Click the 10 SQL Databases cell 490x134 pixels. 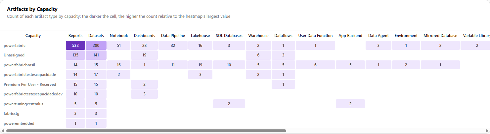tap(229, 65)
